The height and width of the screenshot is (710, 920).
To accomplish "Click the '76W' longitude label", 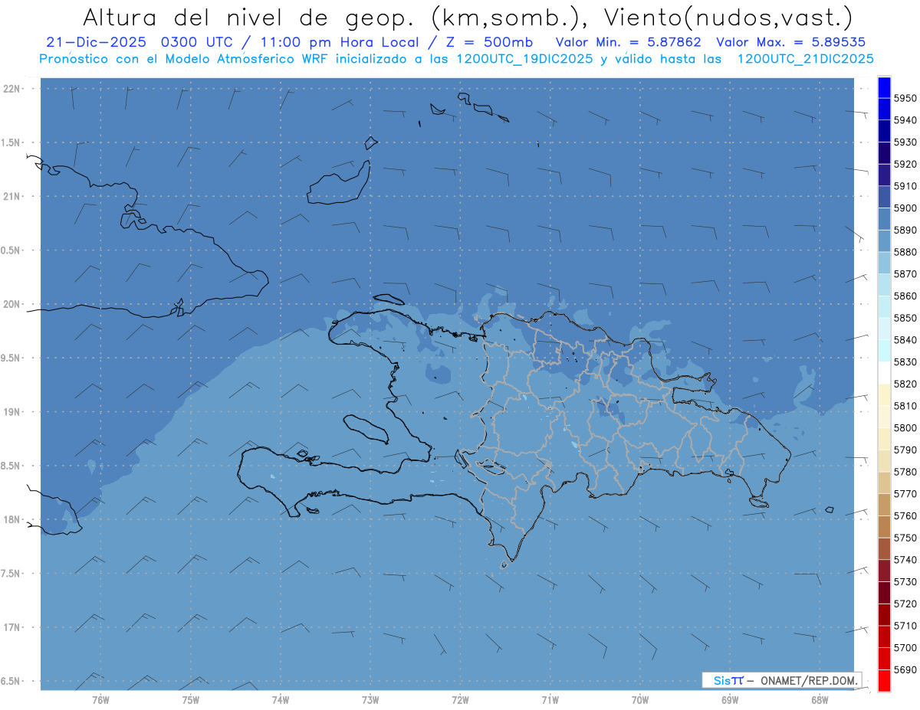I will point(100,699).
